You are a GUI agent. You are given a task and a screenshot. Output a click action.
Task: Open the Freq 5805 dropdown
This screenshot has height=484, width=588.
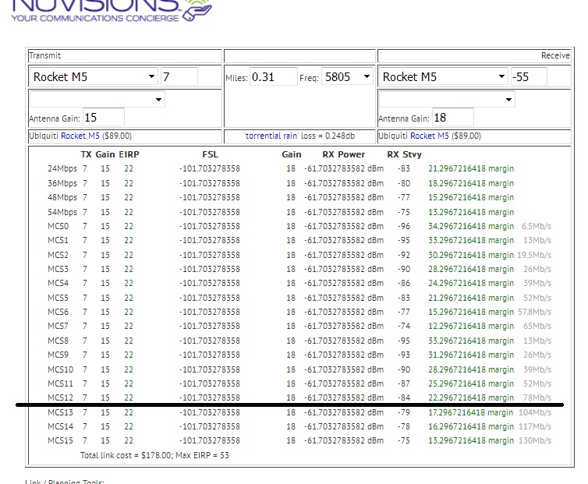coord(347,77)
